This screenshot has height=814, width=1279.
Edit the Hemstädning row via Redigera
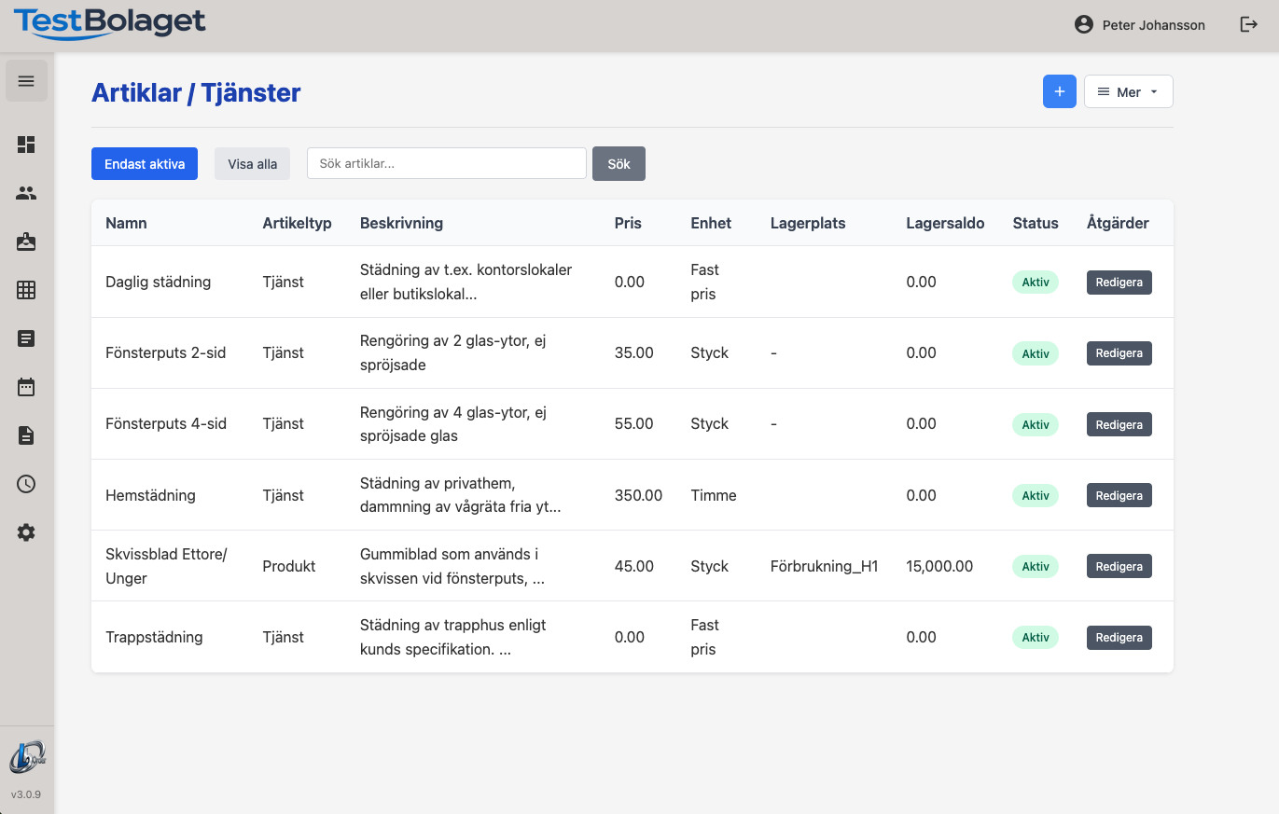(1119, 495)
